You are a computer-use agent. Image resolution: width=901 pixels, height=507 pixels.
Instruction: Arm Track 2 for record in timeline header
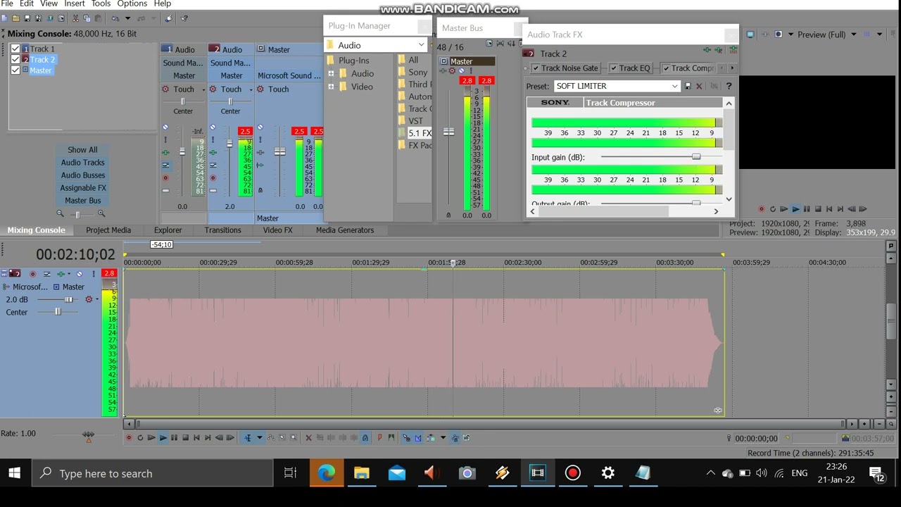(32, 274)
